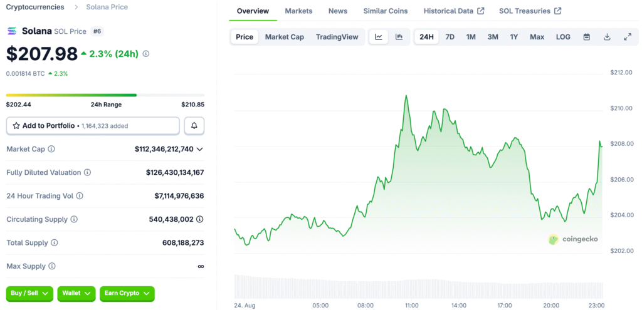Click info icon beside 540,438,002 value
This screenshot has height=310, width=642.
click(x=200, y=220)
